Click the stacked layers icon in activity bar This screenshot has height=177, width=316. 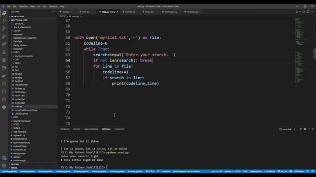pyautogui.click(x=4, y=99)
